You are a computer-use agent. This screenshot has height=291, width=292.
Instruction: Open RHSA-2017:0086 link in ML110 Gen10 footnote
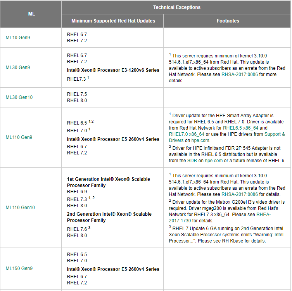tap(240, 194)
